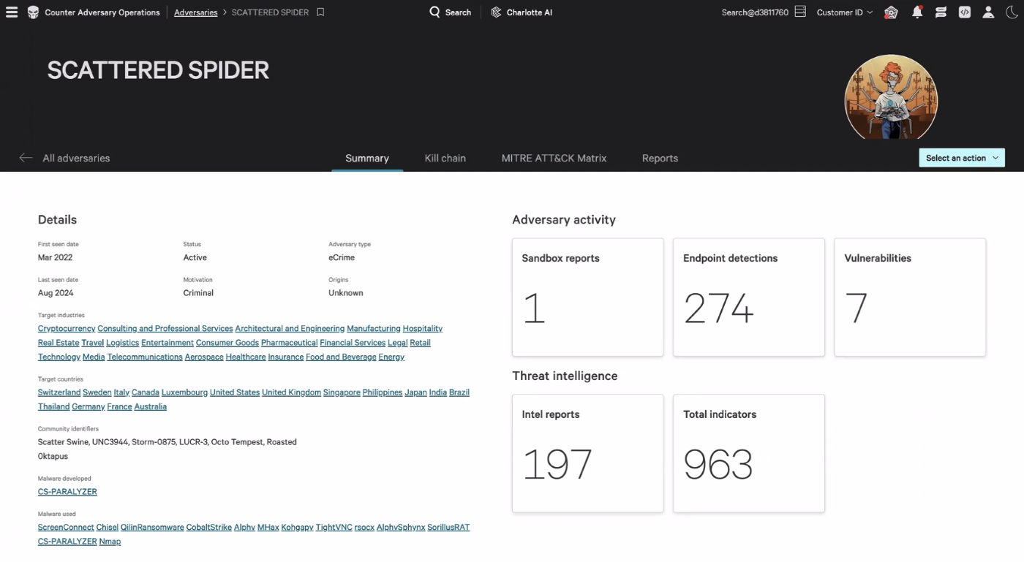Select the Australia country link
This screenshot has height=562, width=1024.
coord(151,407)
